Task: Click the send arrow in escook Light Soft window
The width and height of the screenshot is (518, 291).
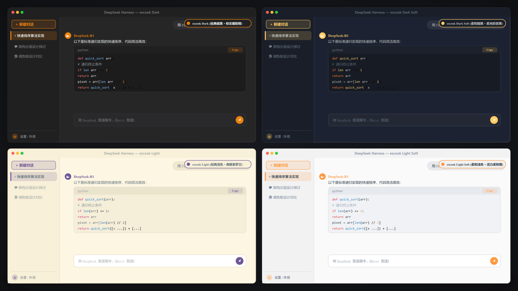Action: coord(494,261)
